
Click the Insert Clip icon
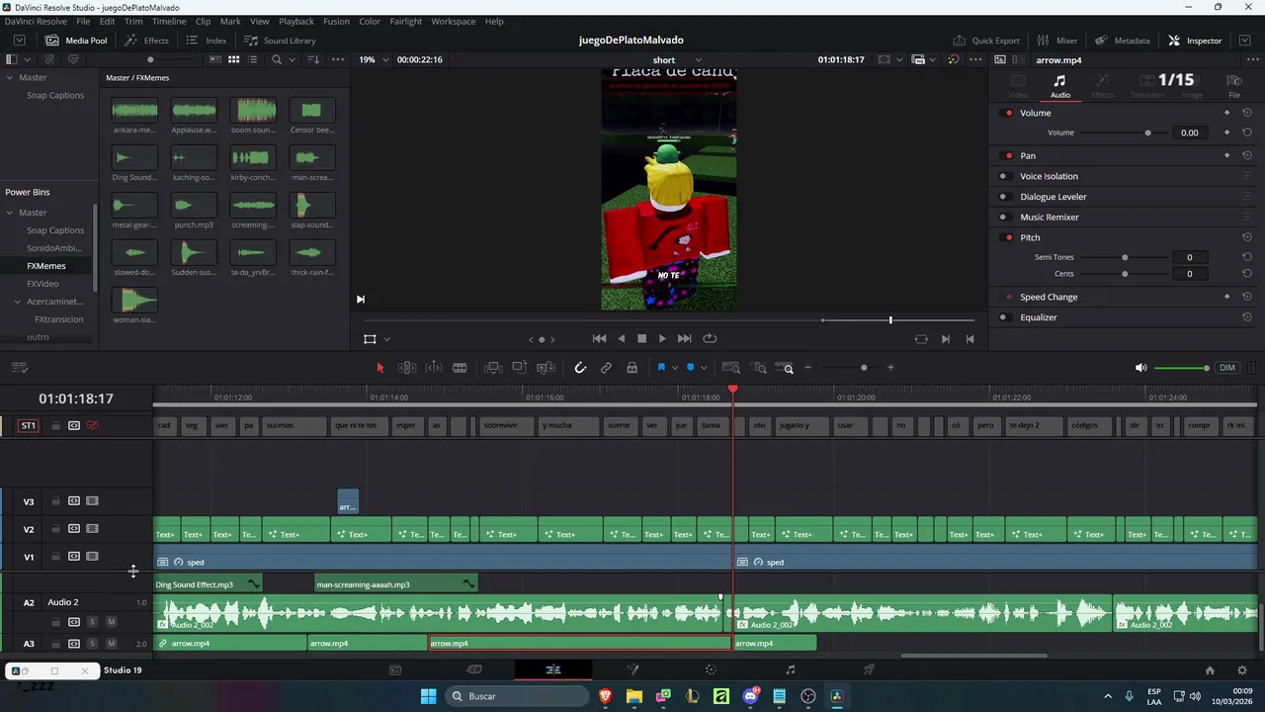(493, 368)
